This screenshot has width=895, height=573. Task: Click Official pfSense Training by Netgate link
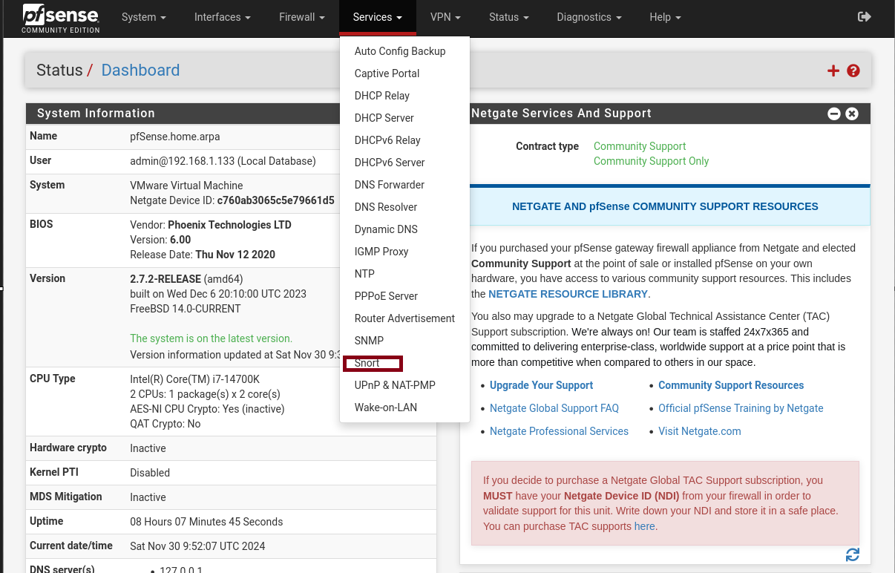click(741, 408)
